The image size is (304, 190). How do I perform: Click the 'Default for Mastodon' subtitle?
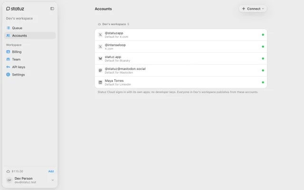point(119,73)
